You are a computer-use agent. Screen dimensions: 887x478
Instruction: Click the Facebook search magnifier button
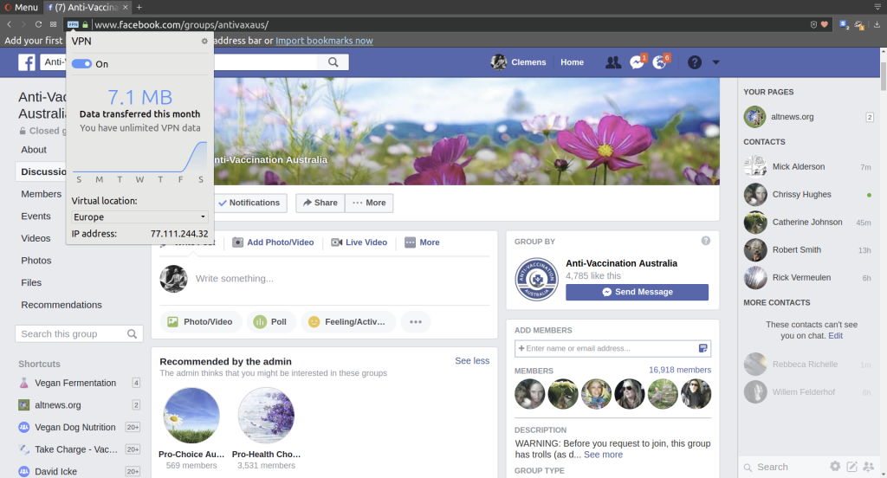(x=333, y=62)
